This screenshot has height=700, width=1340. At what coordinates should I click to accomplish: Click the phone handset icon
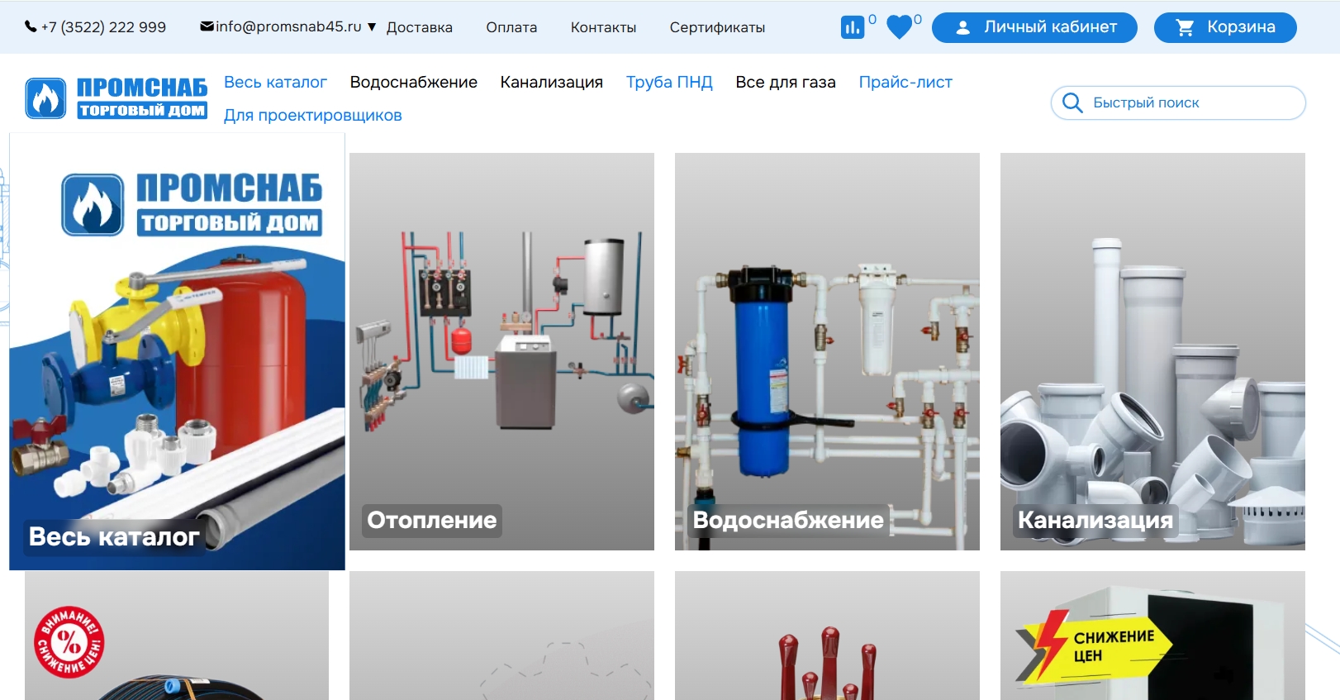click(31, 26)
